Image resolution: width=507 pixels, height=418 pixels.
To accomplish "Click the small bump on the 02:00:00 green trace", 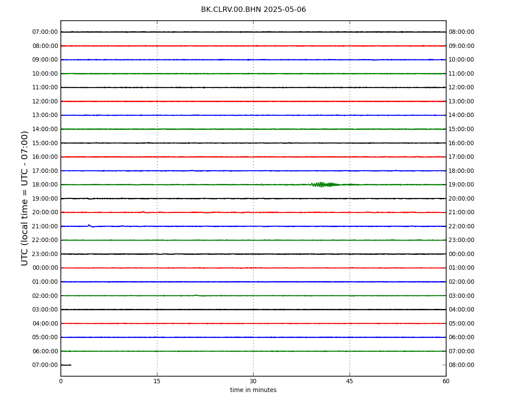I will click(x=196, y=295).
